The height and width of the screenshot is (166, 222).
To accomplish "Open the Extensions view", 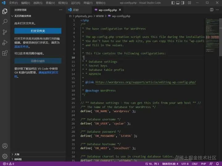I will pos(5,53).
